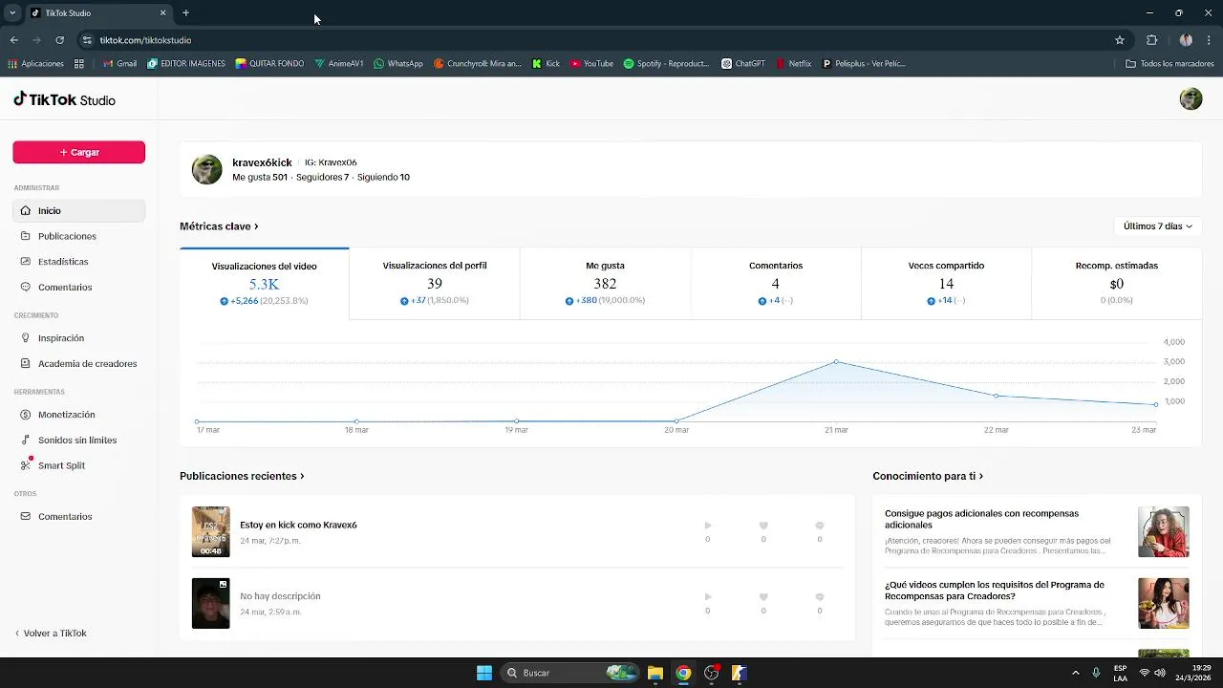This screenshot has height=688, width=1223.
Task: Open Comentarios under Otros
Action: point(78,516)
